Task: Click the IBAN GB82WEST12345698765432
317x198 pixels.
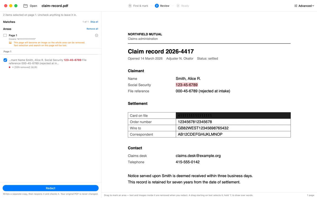Action: point(203,128)
